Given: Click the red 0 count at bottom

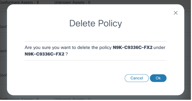Looking at the screenshot, I should click(38, 99).
